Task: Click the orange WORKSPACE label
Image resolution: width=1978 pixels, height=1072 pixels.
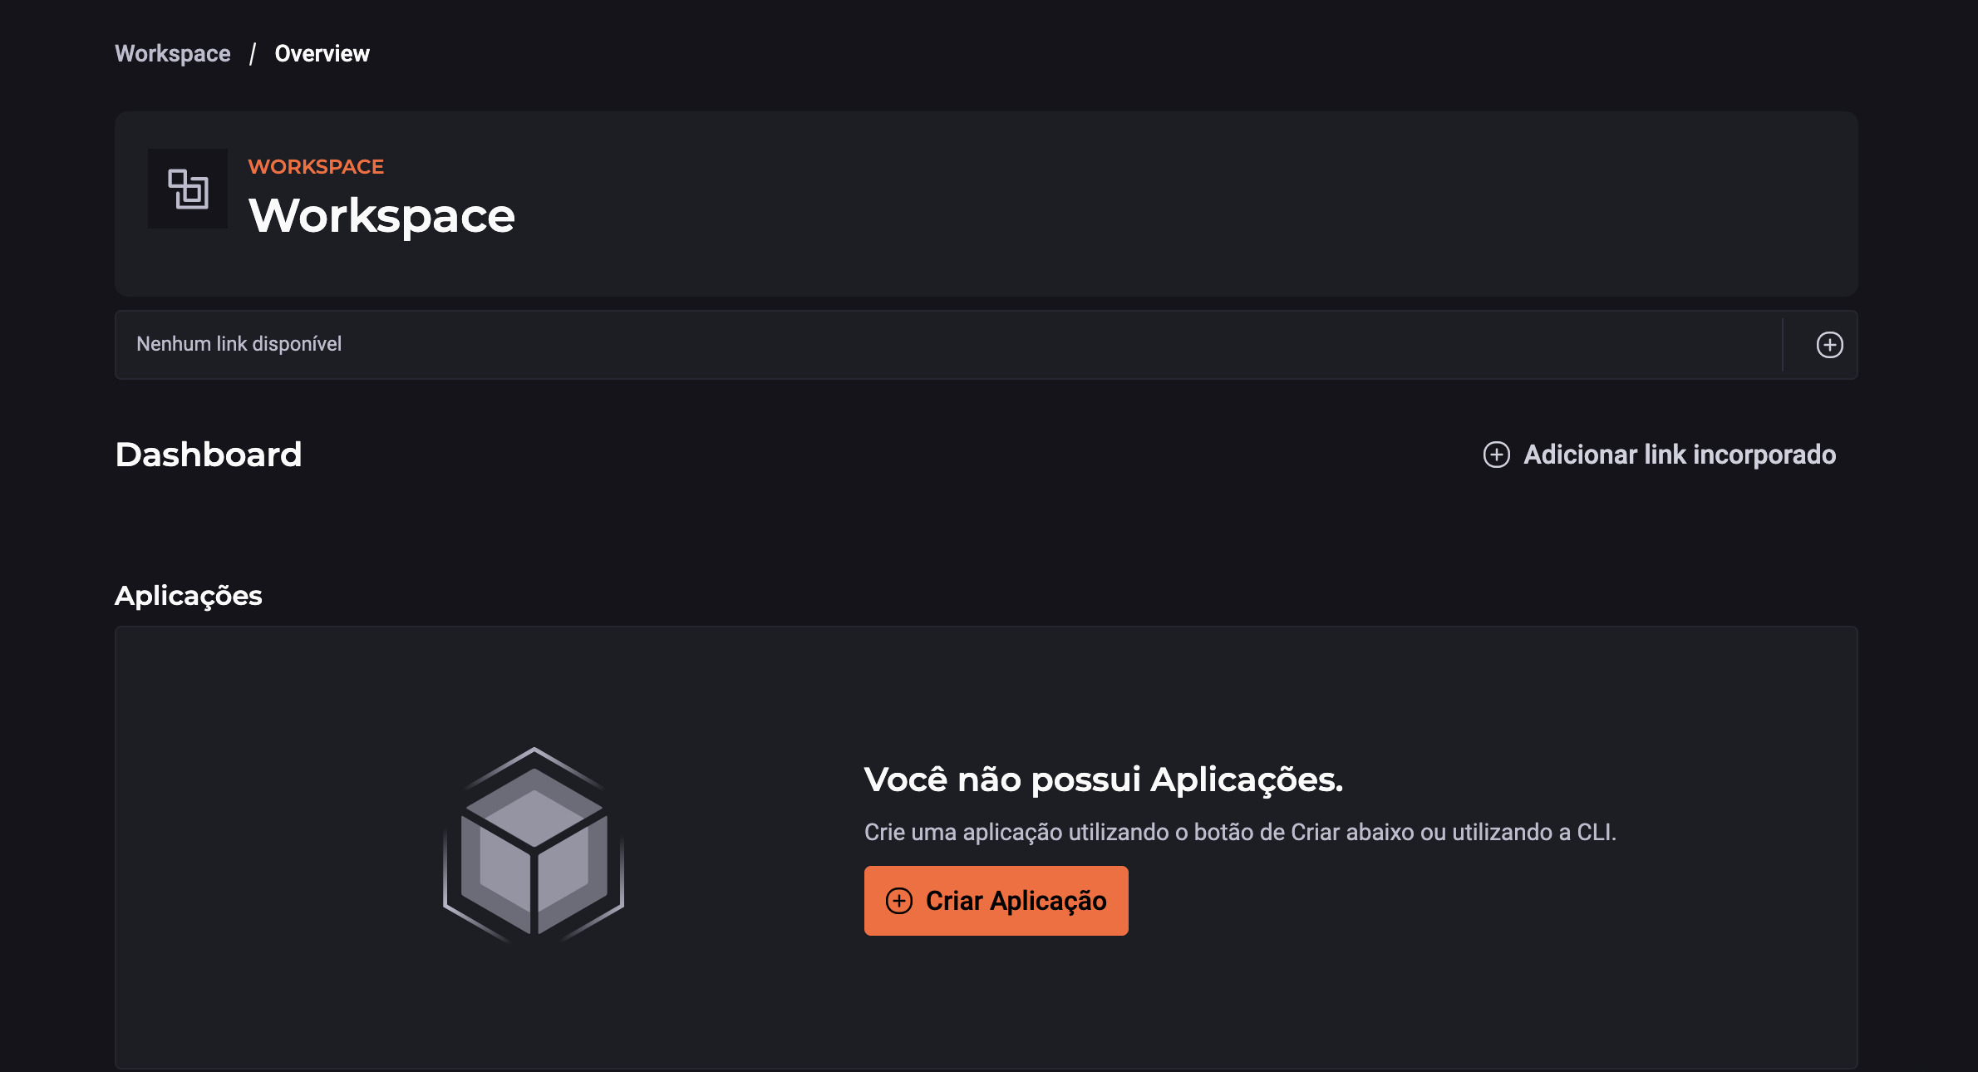Action: point(316,167)
